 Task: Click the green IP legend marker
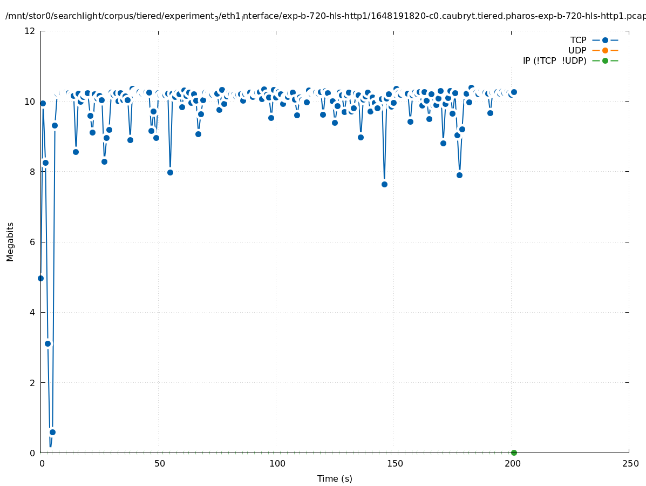pos(605,60)
